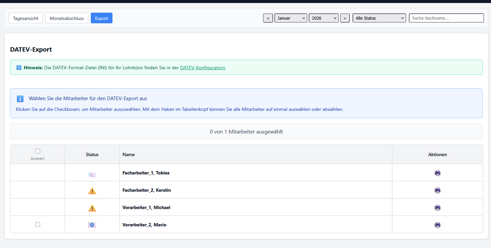Print the report for Vorarbeiter_2, Mario

click(437, 225)
